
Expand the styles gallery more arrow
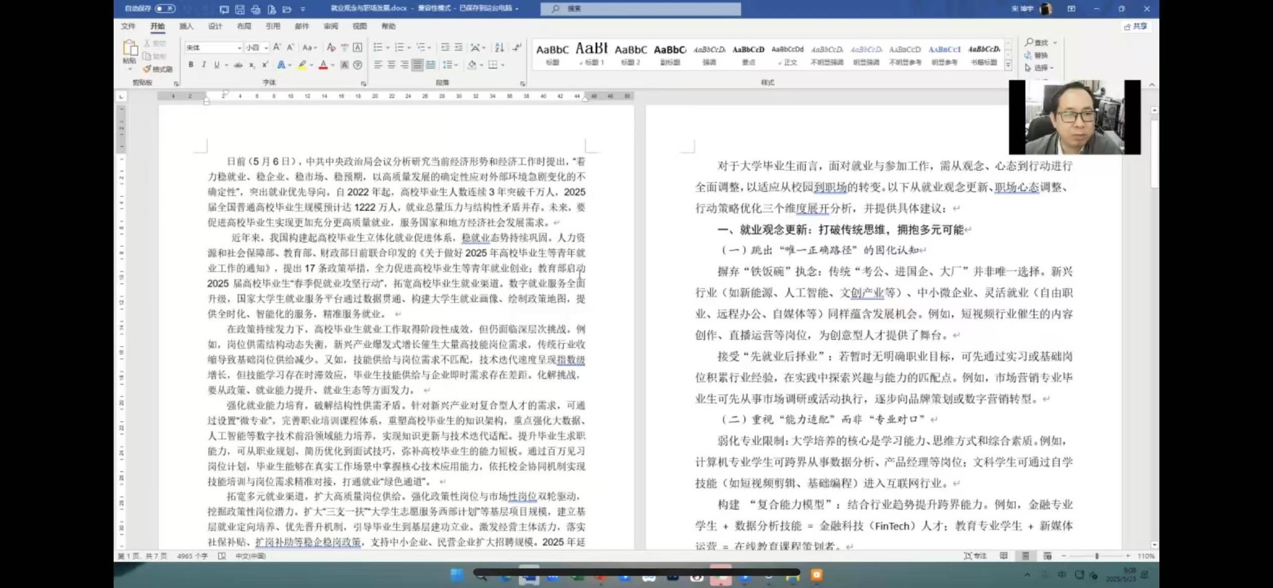[1008, 65]
